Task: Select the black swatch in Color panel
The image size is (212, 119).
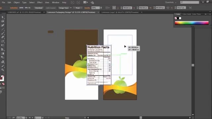Action: (x=178, y=18)
